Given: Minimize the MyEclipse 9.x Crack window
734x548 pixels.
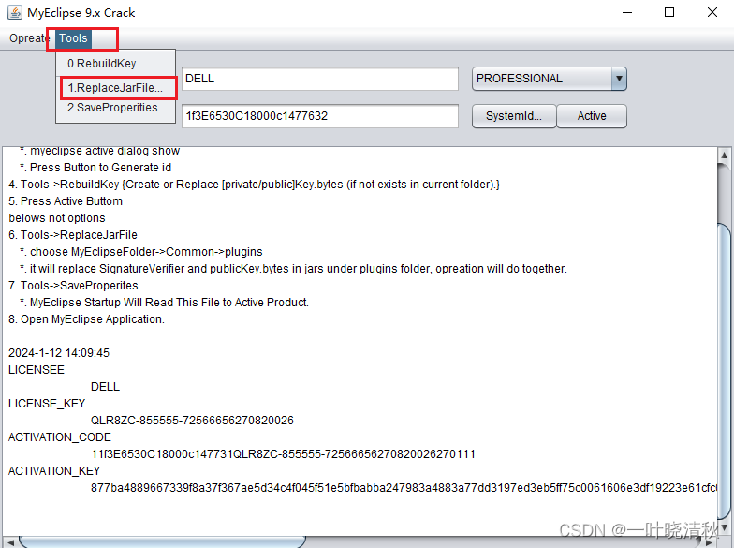Looking at the screenshot, I should [627, 13].
